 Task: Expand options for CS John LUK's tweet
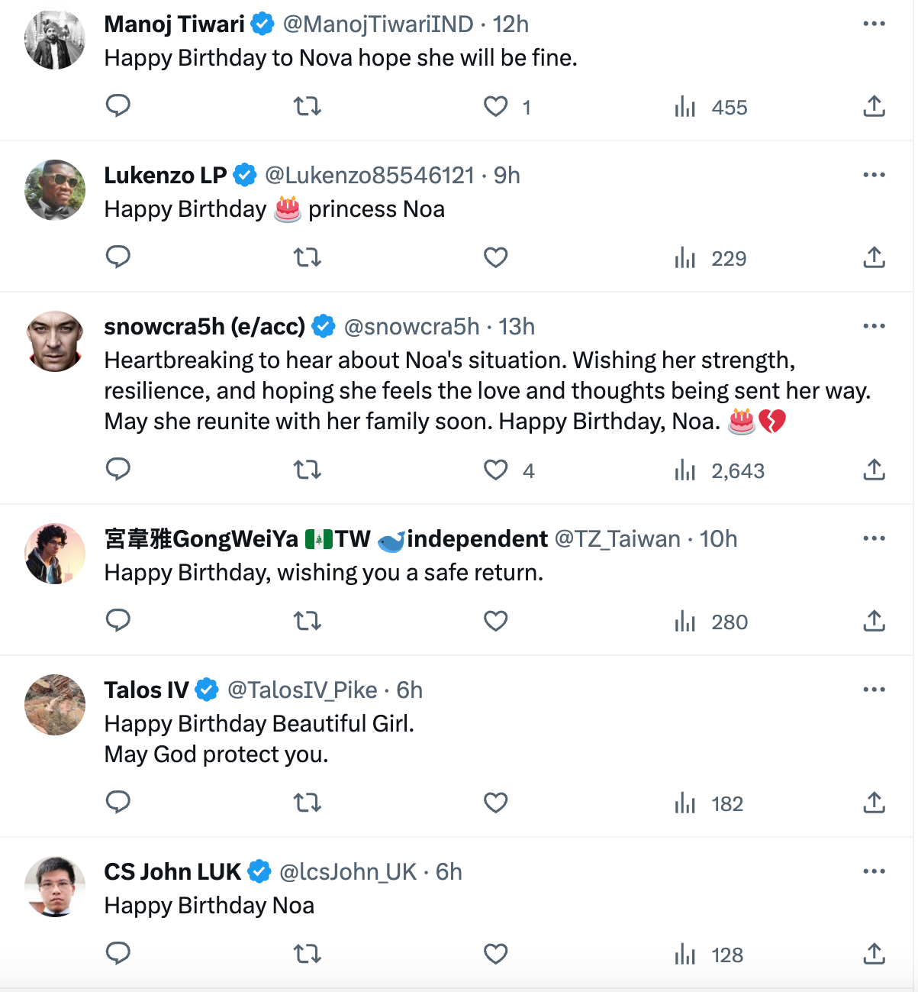tap(874, 871)
